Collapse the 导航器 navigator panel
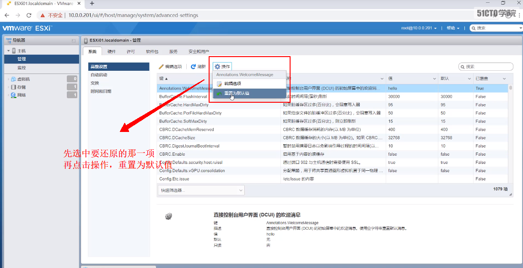The height and width of the screenshot is (268, 523). coord(74,41)
